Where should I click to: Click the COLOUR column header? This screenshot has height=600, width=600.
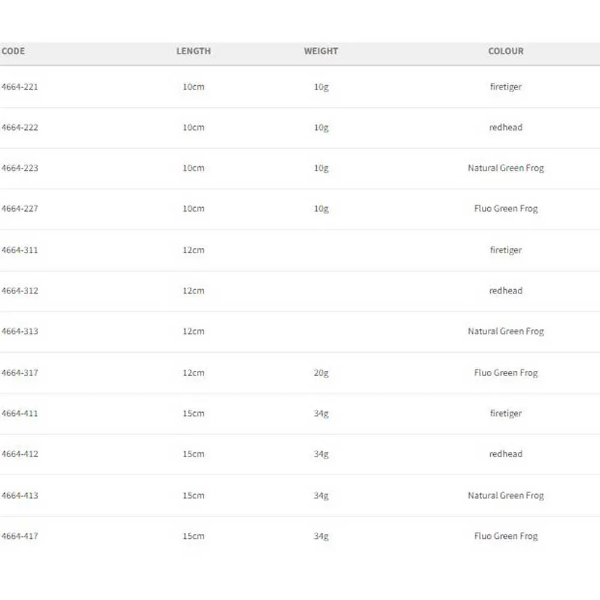[x=506, y=52]
